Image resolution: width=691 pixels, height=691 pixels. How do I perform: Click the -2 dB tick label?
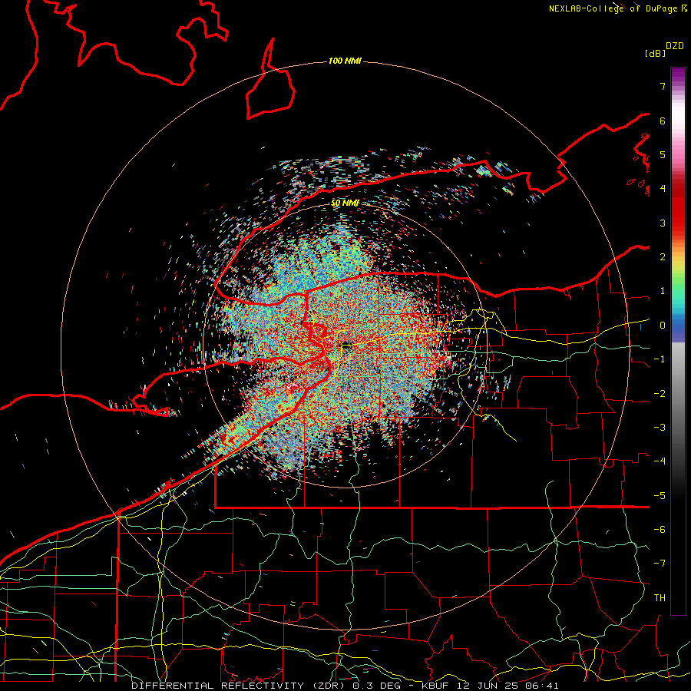click(660, 394)
